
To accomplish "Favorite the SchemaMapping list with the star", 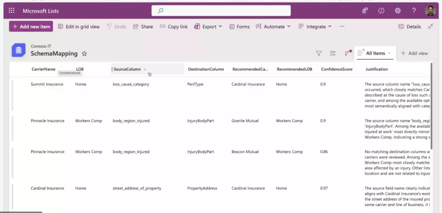I will (x=85, y=54).
